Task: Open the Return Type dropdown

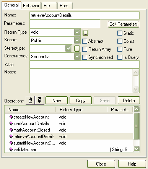Action: (77, 32)
